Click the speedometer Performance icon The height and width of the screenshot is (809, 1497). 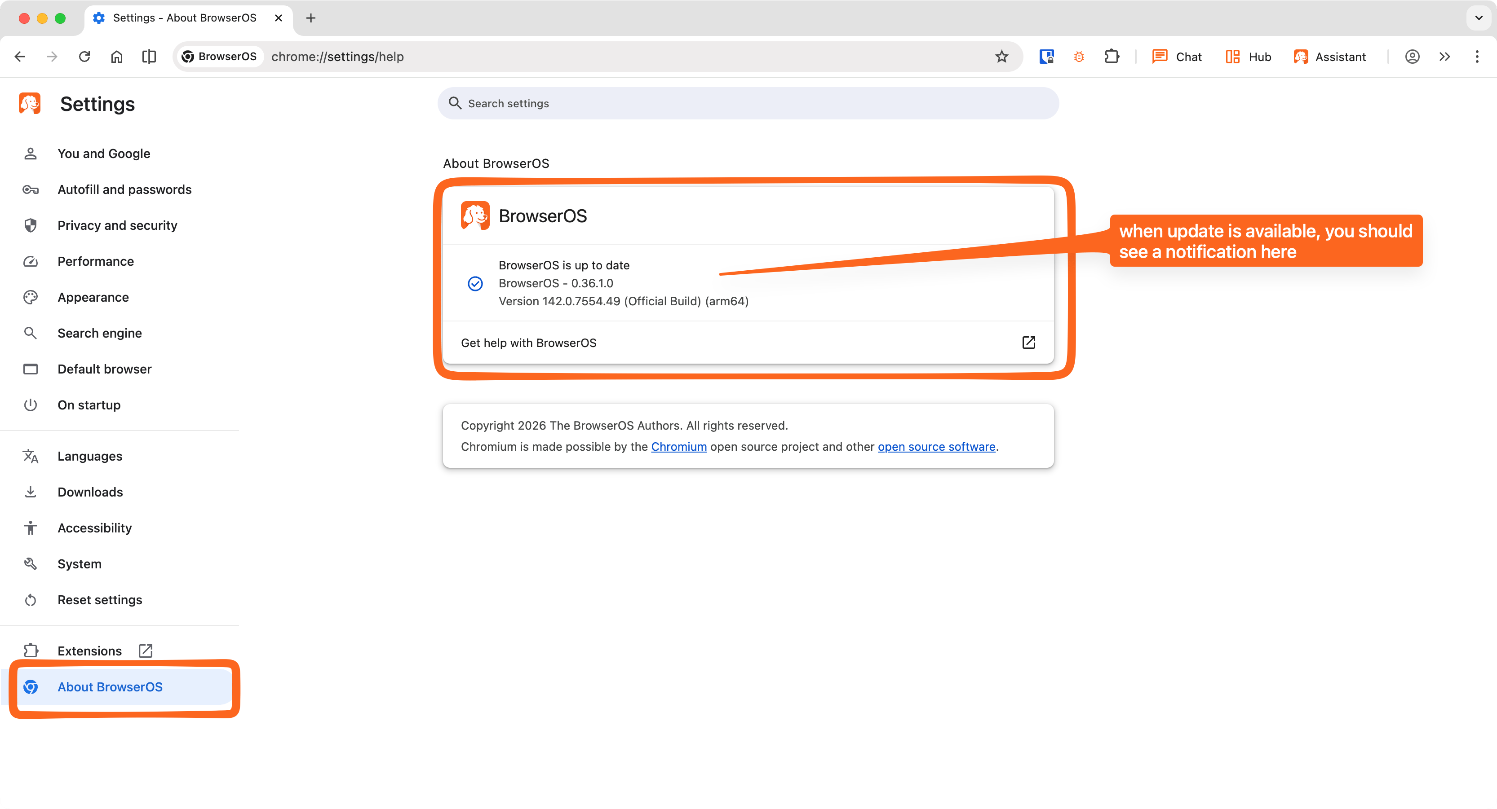(30, 261)
